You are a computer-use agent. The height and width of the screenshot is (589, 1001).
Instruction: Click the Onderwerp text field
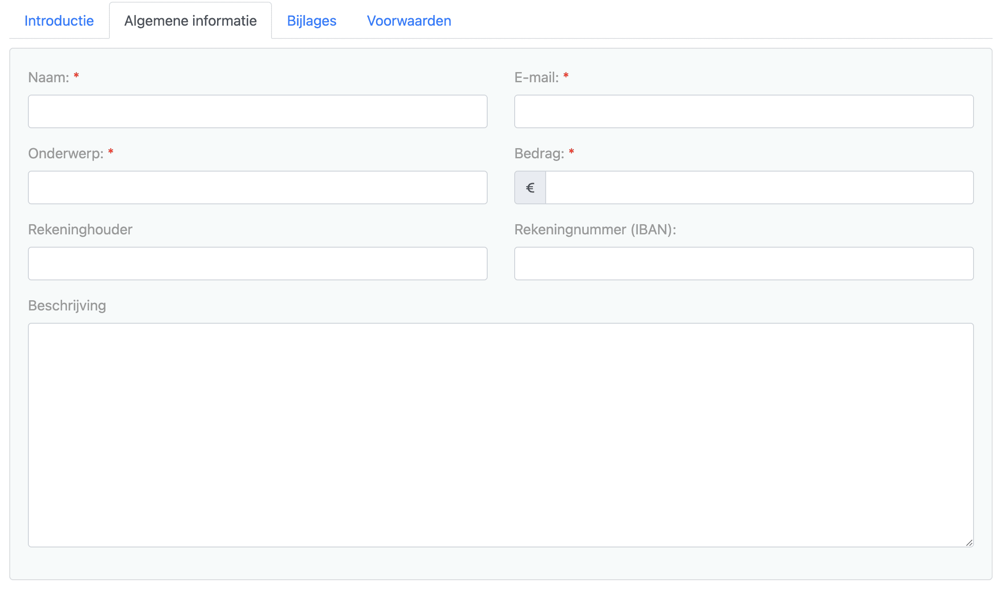pyautogui.click(x=257, y=187)
